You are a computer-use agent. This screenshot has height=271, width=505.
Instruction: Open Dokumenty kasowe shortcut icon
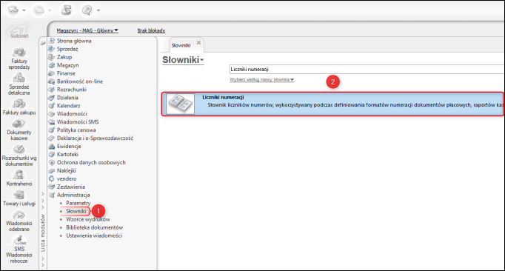tap(19, 124)
